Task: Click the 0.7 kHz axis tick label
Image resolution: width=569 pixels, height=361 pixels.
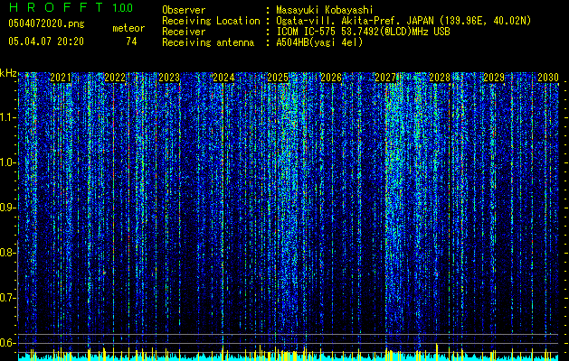Action: (7, 298)
